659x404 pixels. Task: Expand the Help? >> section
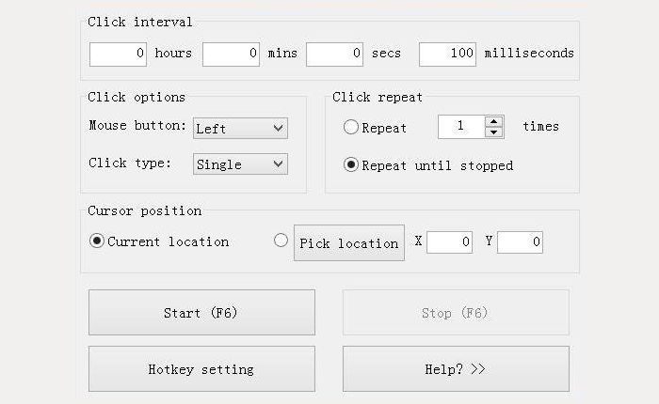[x=456, y=369]
